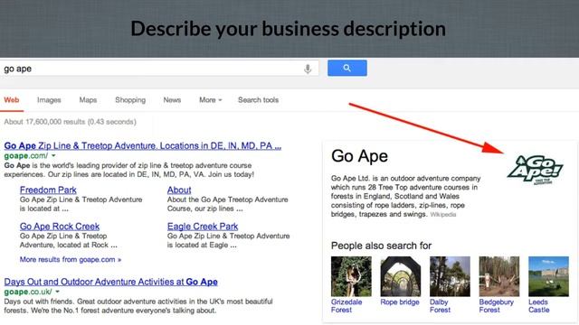The width and height of the screenshot is (579, 325).
Task: Open the Maps tab
Action: [x=88, y=100]
